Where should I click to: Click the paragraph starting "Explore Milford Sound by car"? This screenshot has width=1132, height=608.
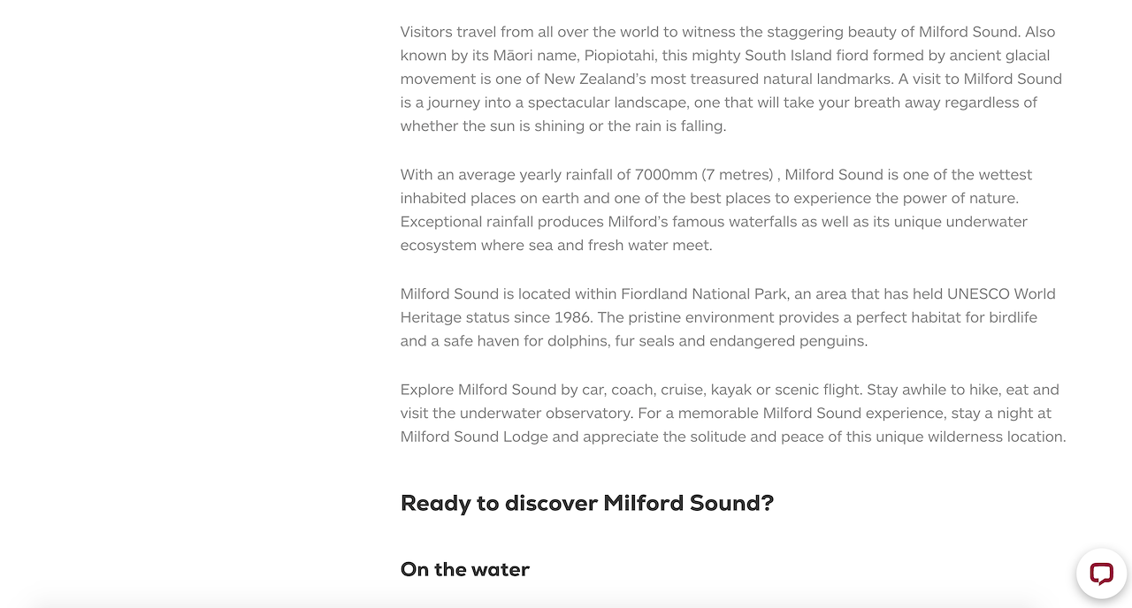(x=733, y=413)
